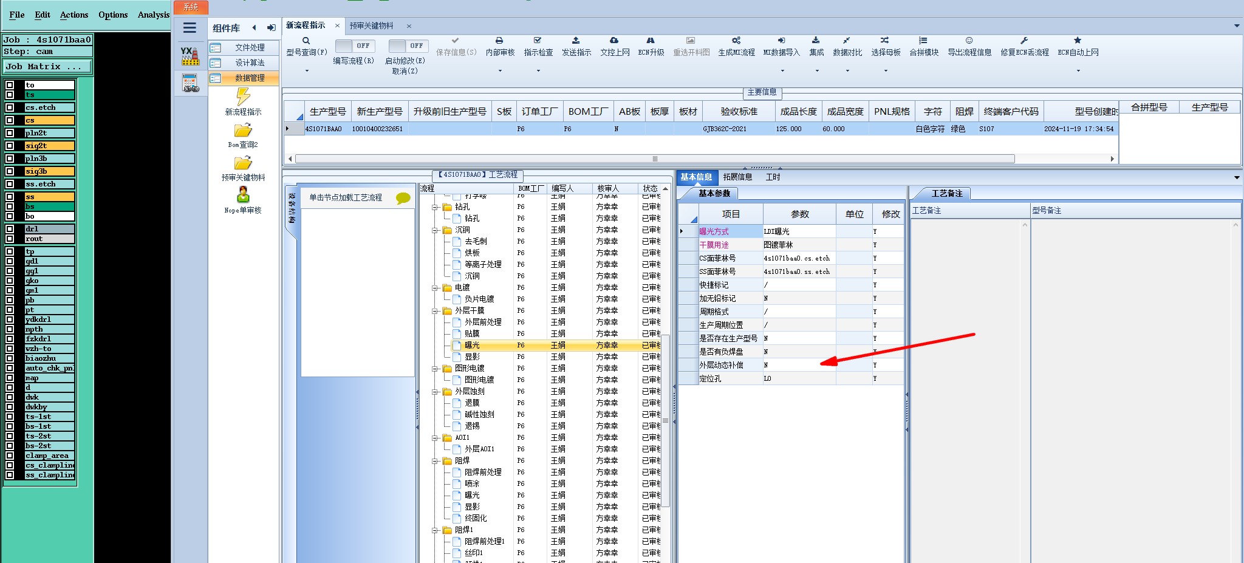Click the YX factory icon in left strip

click(x=190, y=56)
